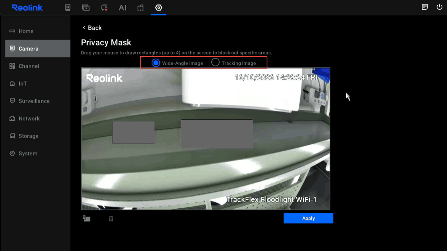Click the trash delete icon below preview
The width and height of the screenshot is (447, 251).
click(x=111, y=218)
